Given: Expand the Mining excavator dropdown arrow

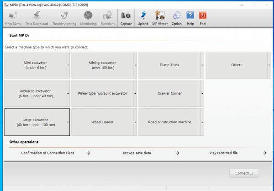Looking at the screenshot, I should click(135, 65).
